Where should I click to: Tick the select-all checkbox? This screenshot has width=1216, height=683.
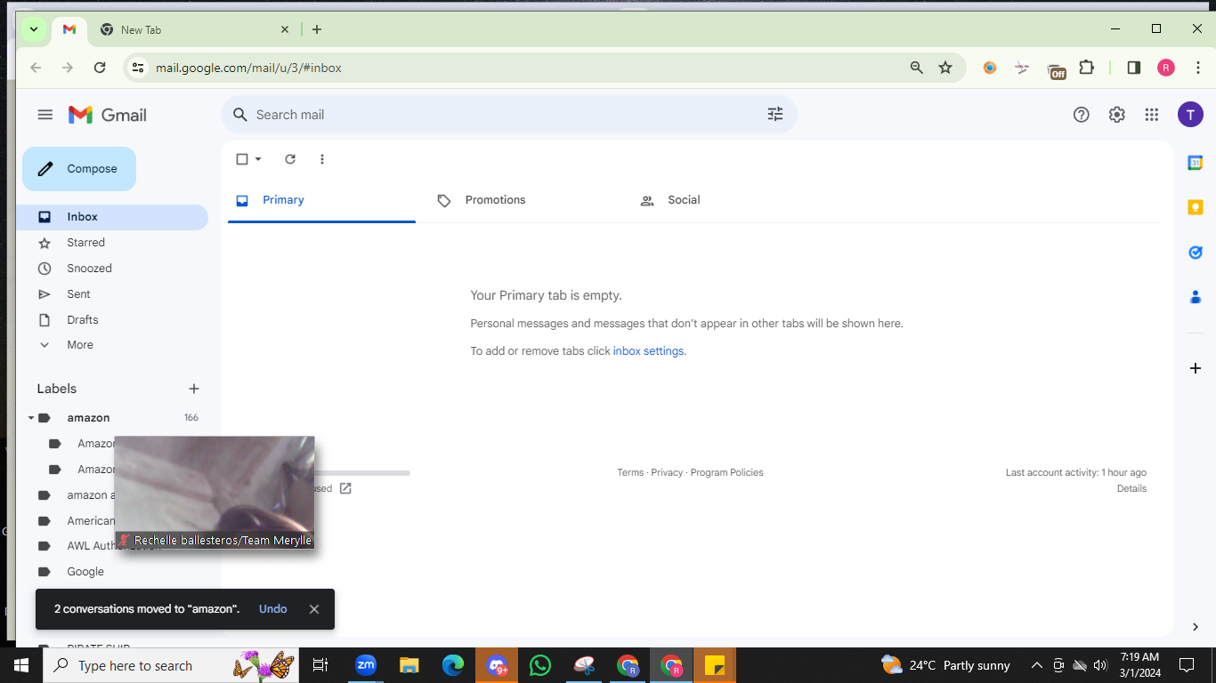pos(242,159)
